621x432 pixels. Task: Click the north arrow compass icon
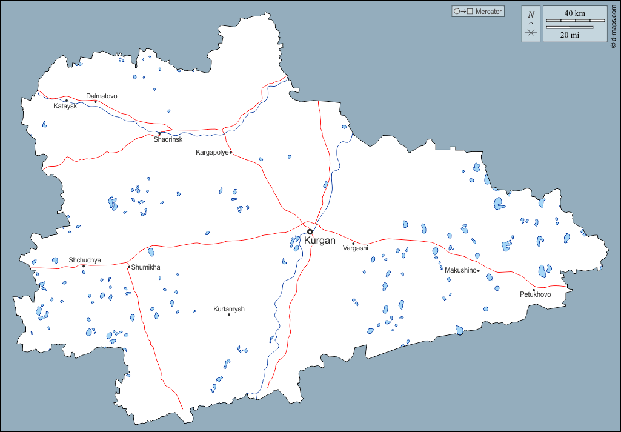[531, 24]
